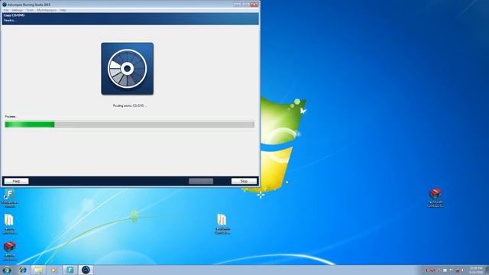Click the large disc reading icon
The height and width of the screenshot is (275, 489).
128,69
